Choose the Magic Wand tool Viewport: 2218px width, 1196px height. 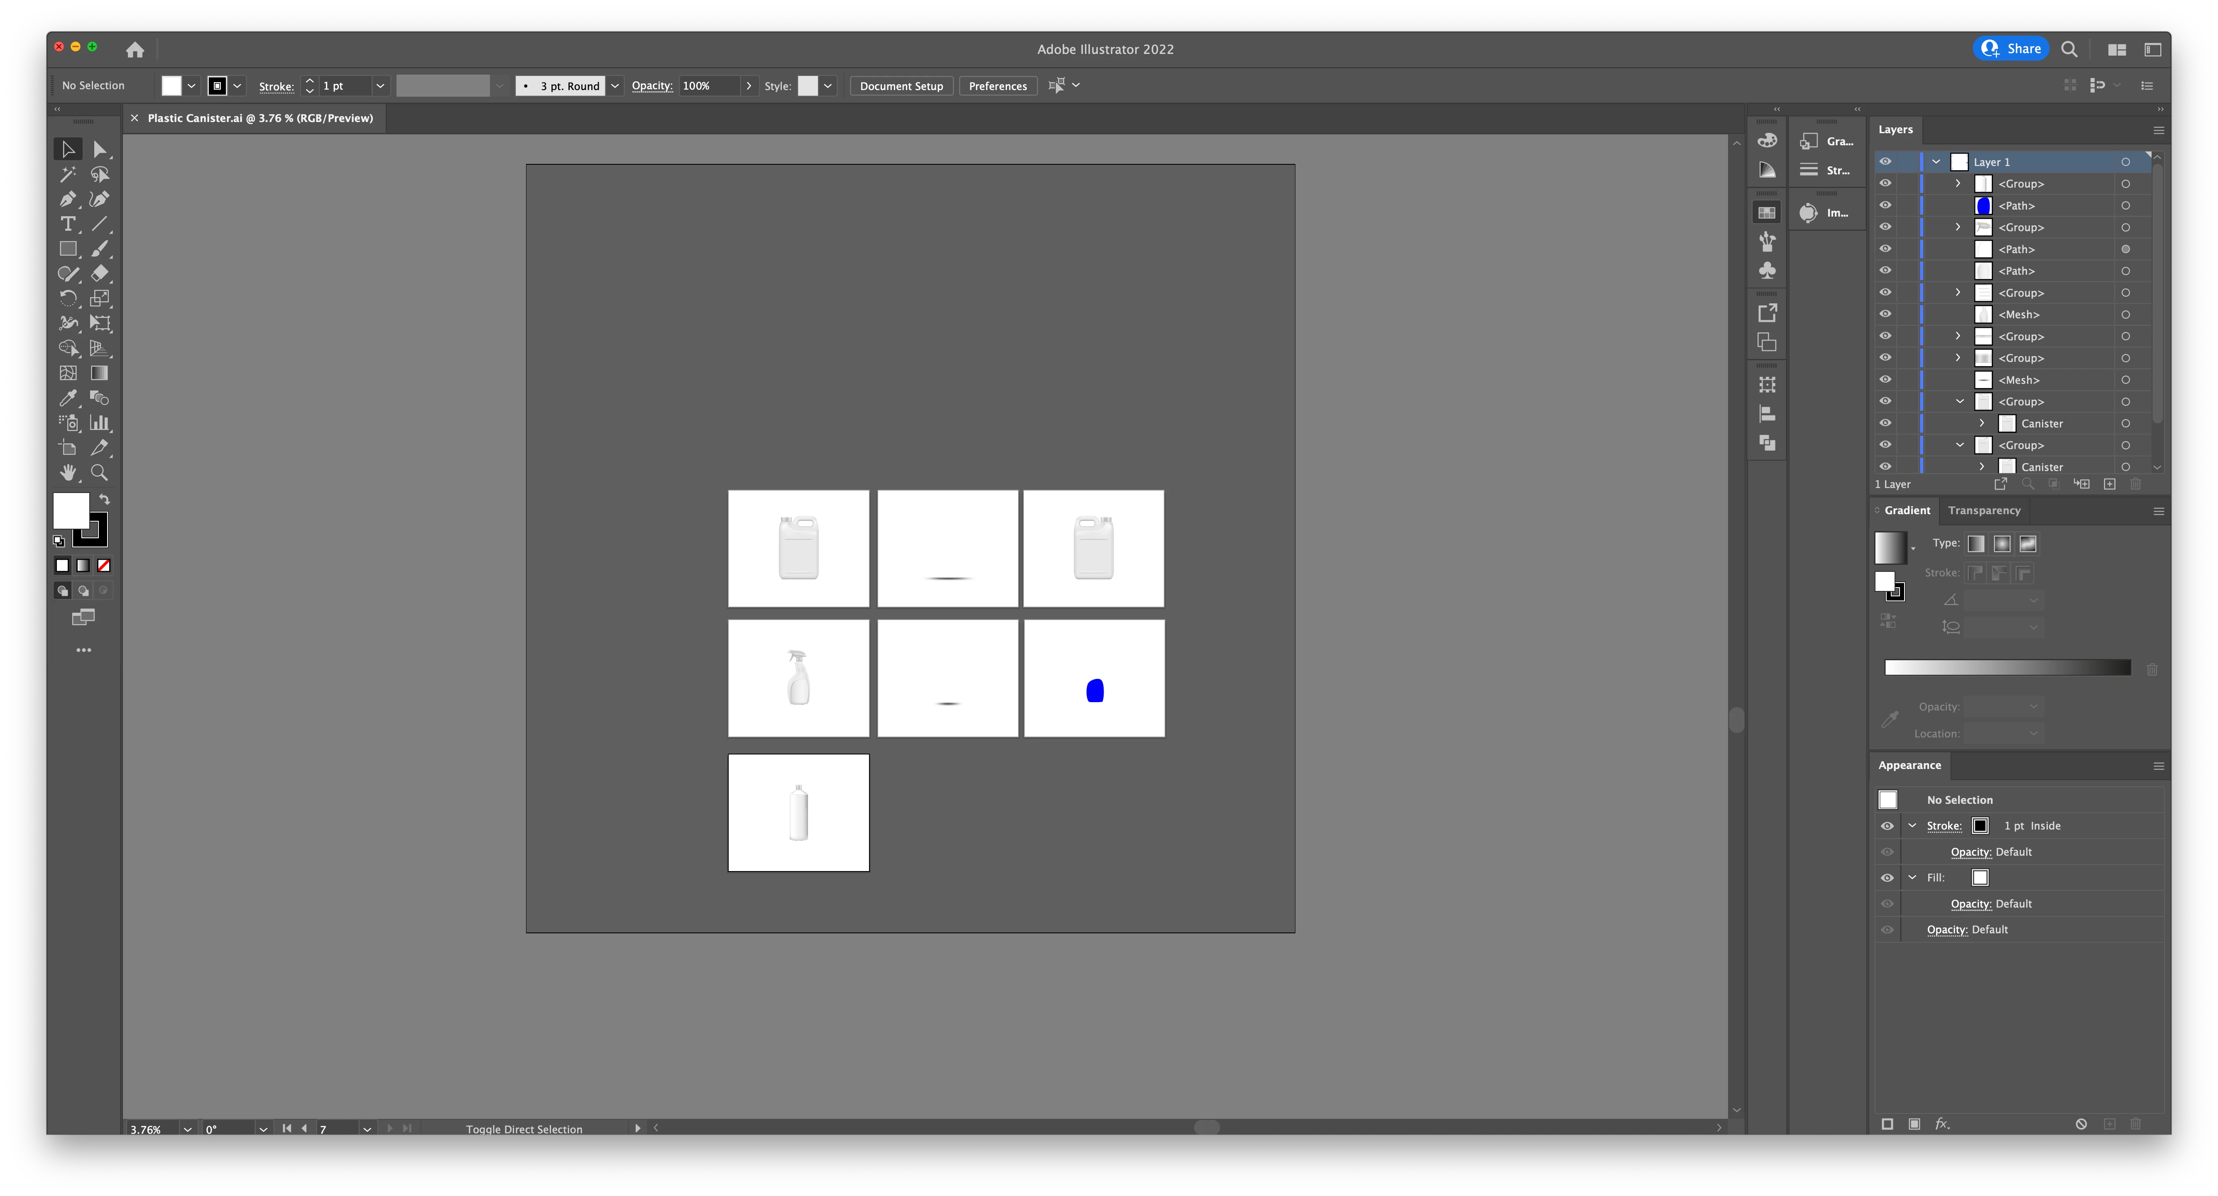point(67,175)
